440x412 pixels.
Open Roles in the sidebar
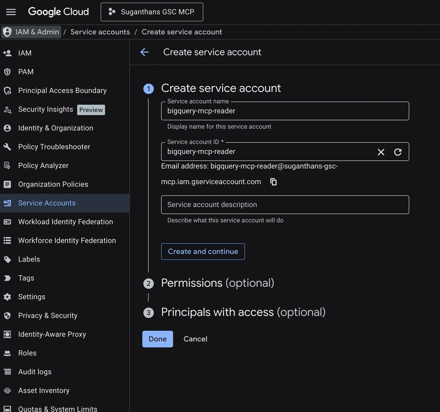pos(27,353)
